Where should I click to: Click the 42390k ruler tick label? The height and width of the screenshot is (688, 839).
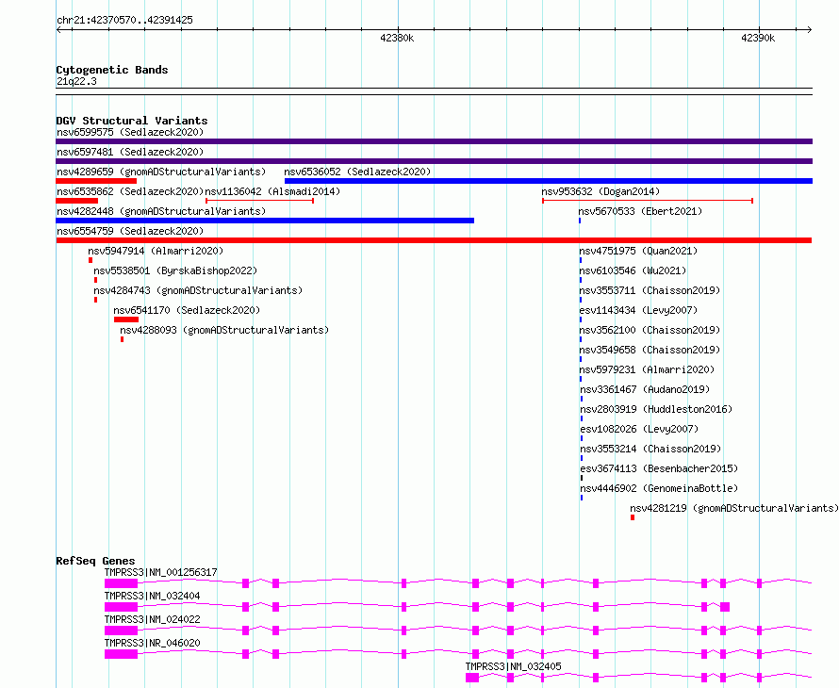758,38
